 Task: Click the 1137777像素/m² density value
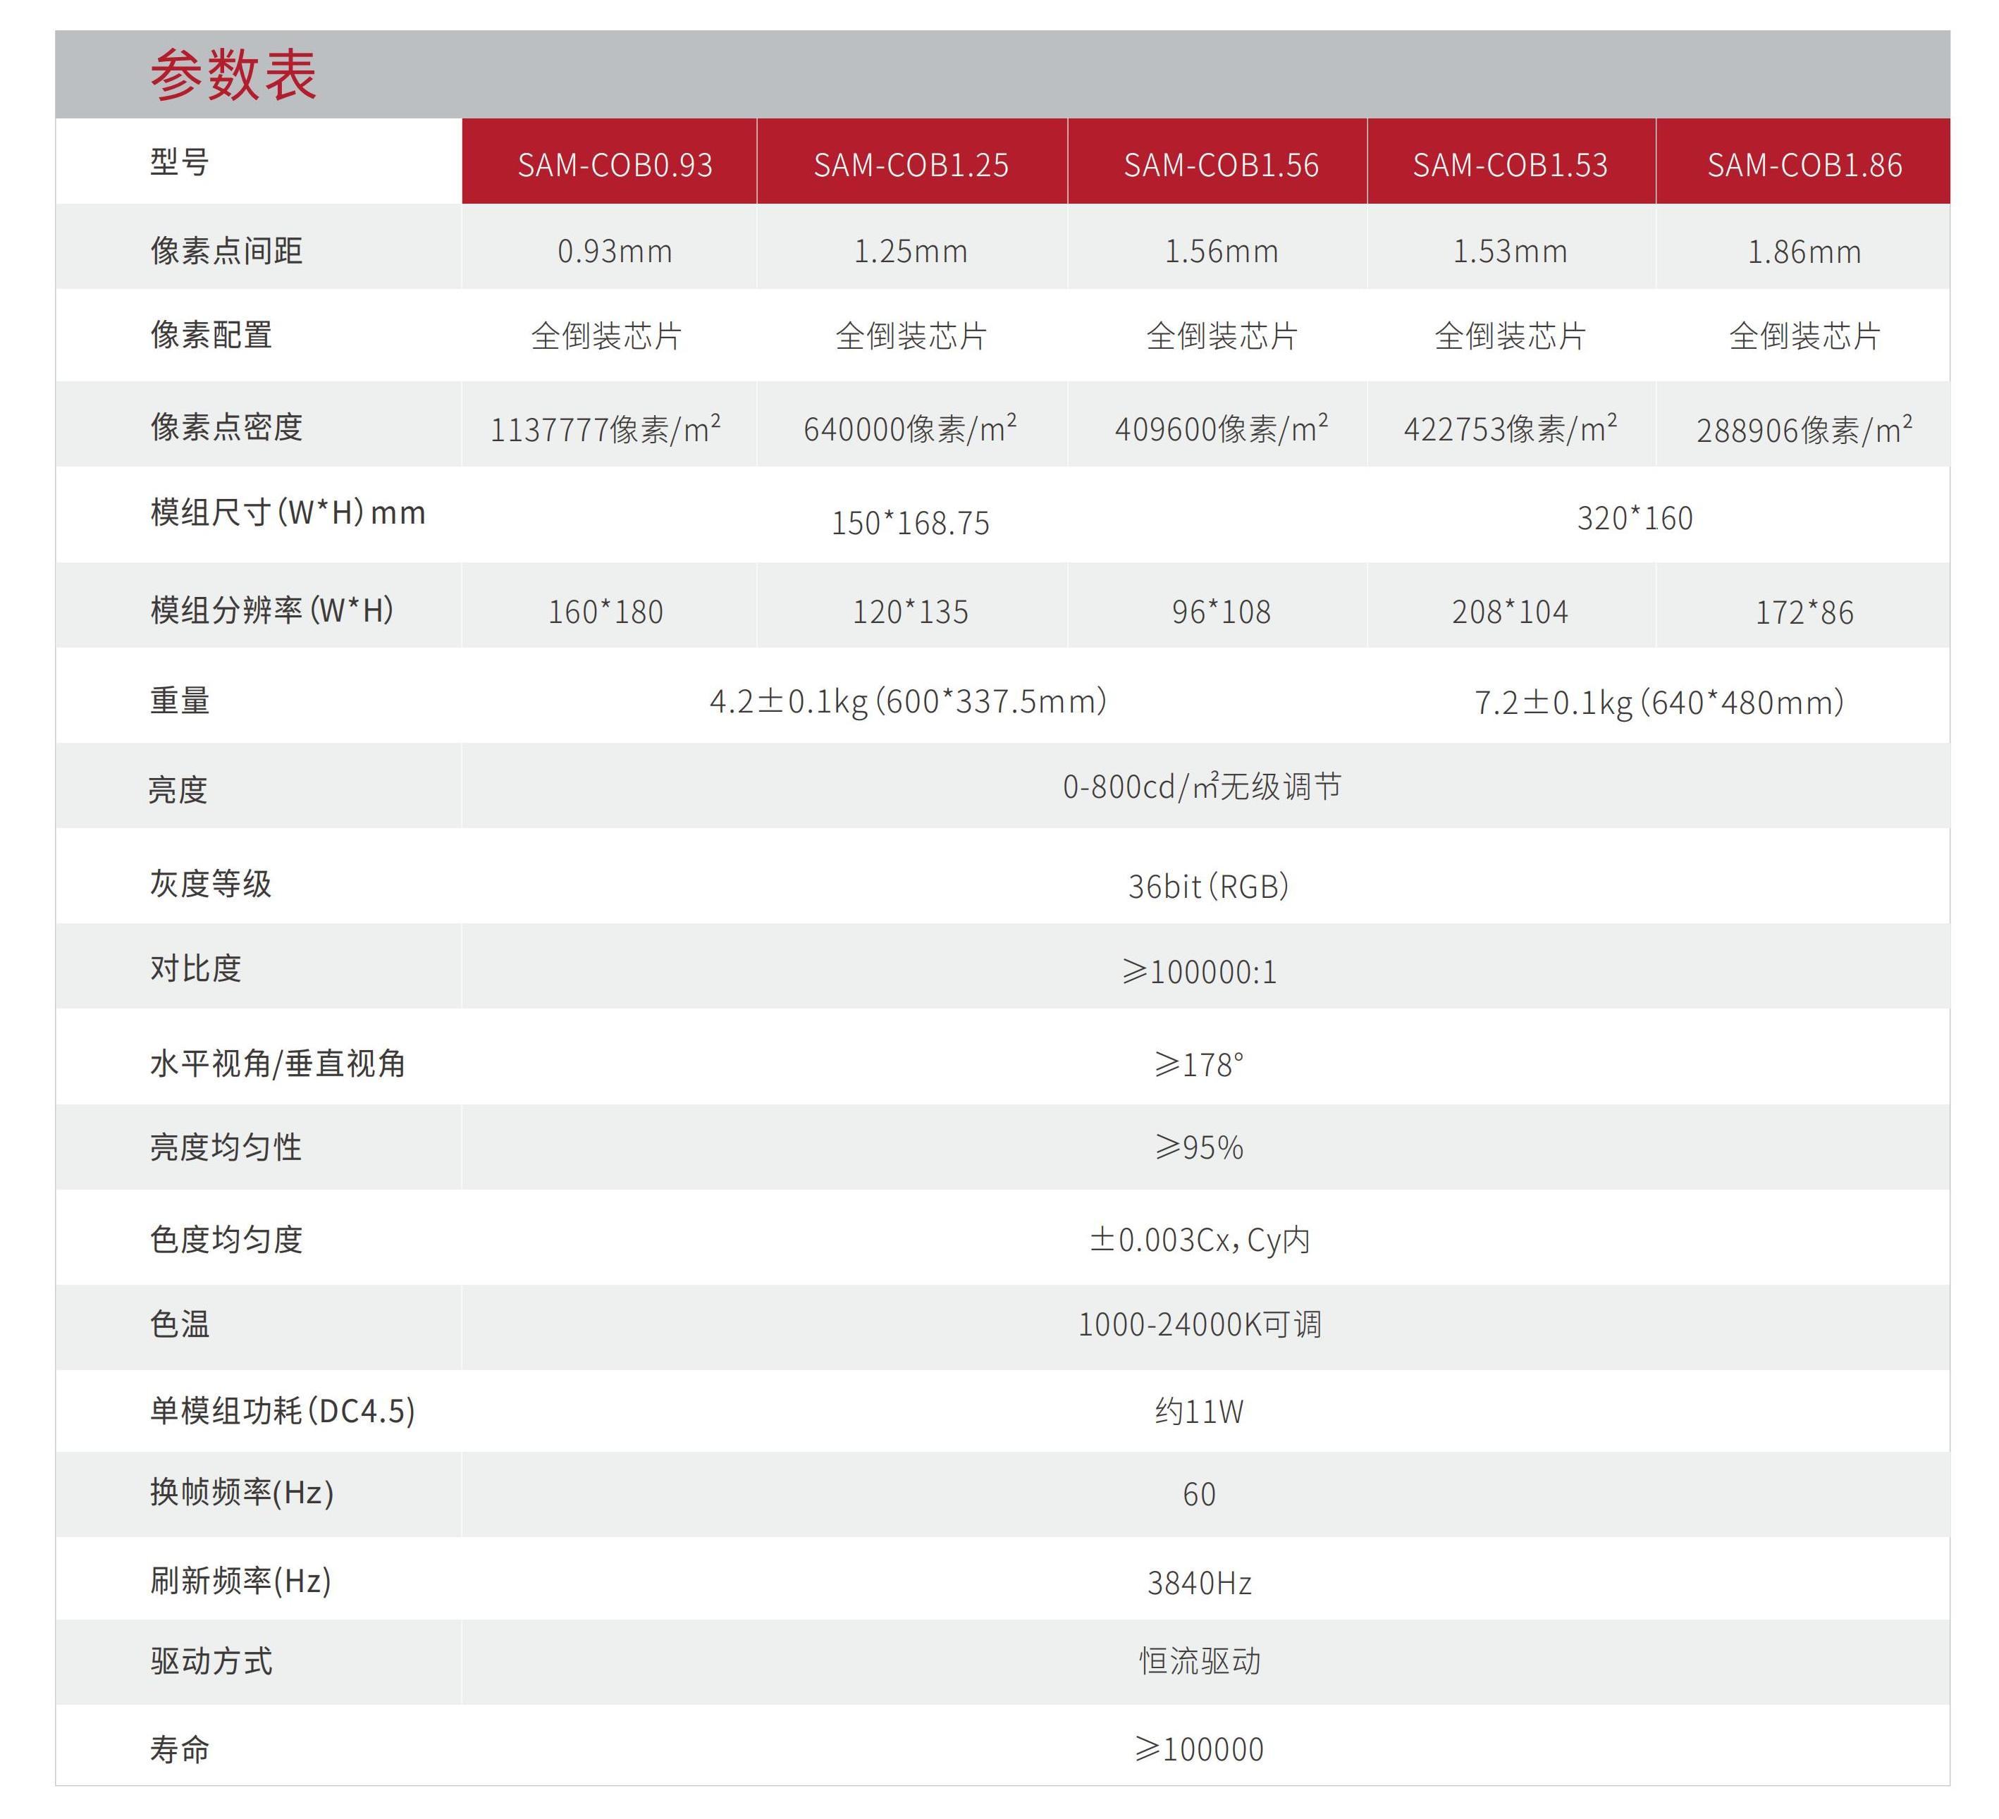605,428
